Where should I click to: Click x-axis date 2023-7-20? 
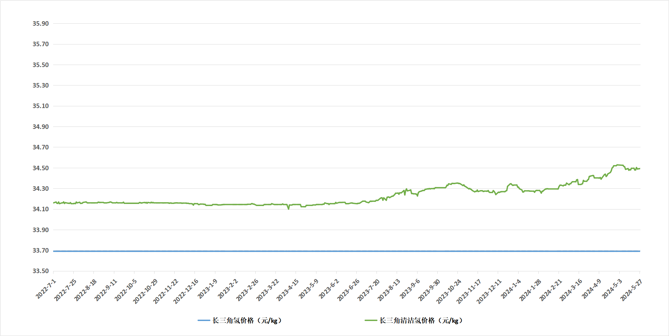tap(368, 290)
